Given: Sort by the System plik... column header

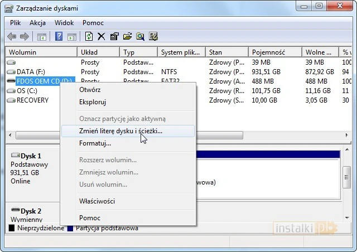Looking at the screenshot, I should click(x=182, y=52).
